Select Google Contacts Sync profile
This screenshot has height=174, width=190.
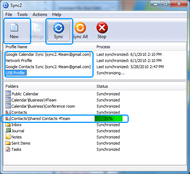point(48,67)
